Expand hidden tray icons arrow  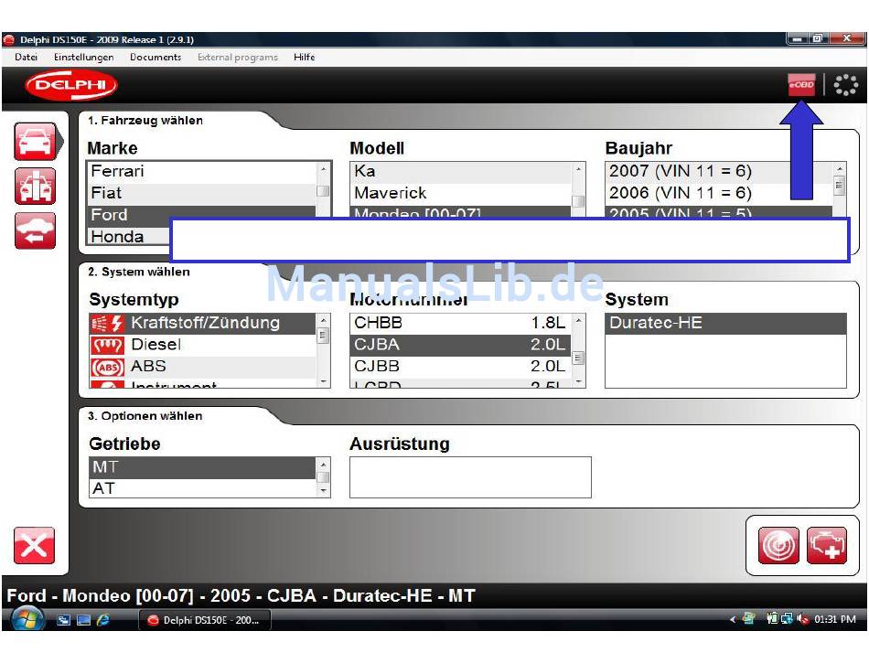pyautogui.click(x=733, y=619)
